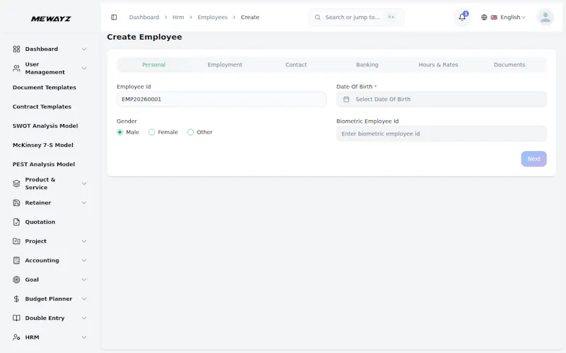Click the Search or jump to box
The image size is (566, 353).
(x=356, y=17)
